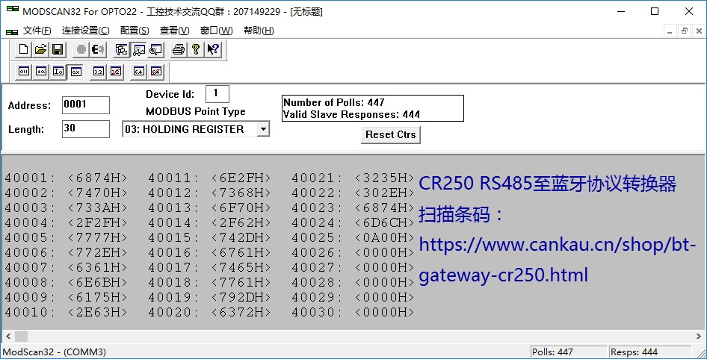Image resolution: width=707 pixels, height=359 pixels.
Task: Open the 连接设置(C) menu
Action: (86, 31)
